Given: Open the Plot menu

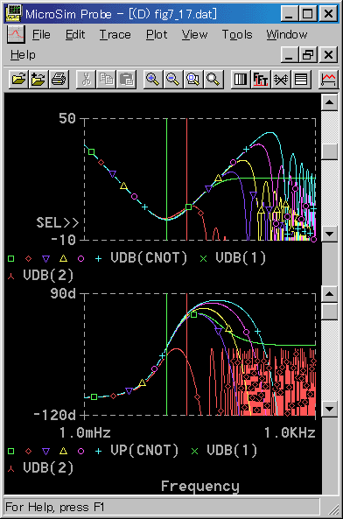Looking at the screenshot, I should pos(157,34).
